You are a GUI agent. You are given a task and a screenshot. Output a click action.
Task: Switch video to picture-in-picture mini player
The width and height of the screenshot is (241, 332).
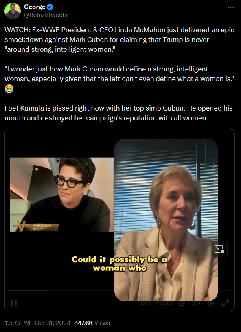[219, 249]
